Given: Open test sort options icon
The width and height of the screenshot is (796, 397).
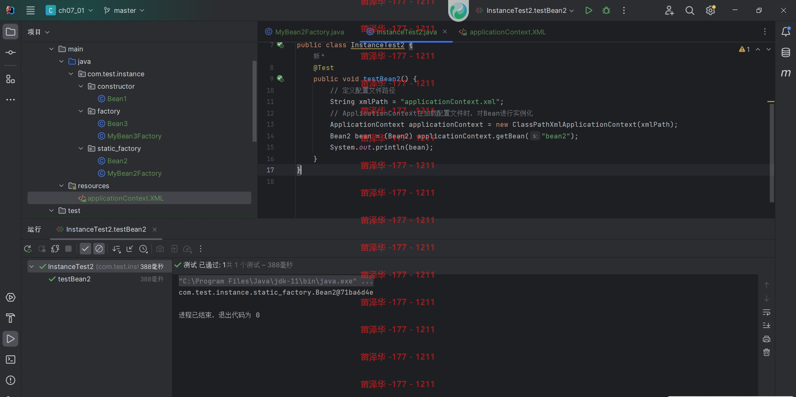Looking at the screenshot, I should tap(116, 249).
